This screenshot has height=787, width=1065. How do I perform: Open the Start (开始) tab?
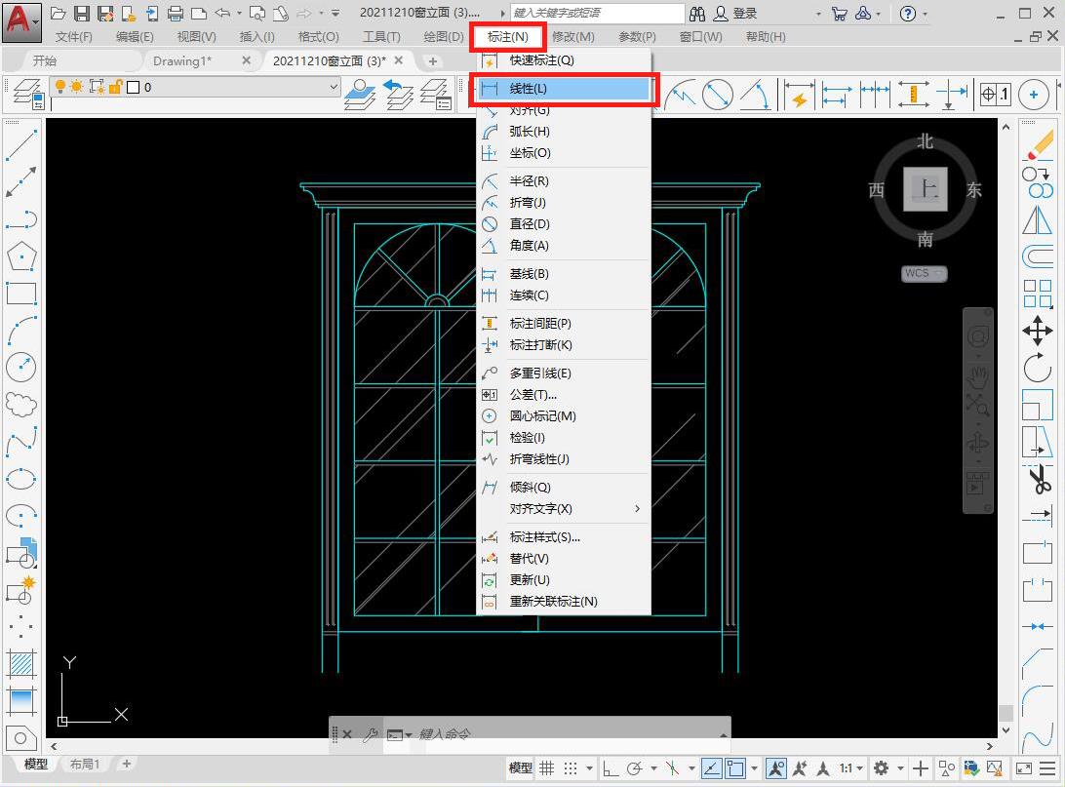(45, 61)
